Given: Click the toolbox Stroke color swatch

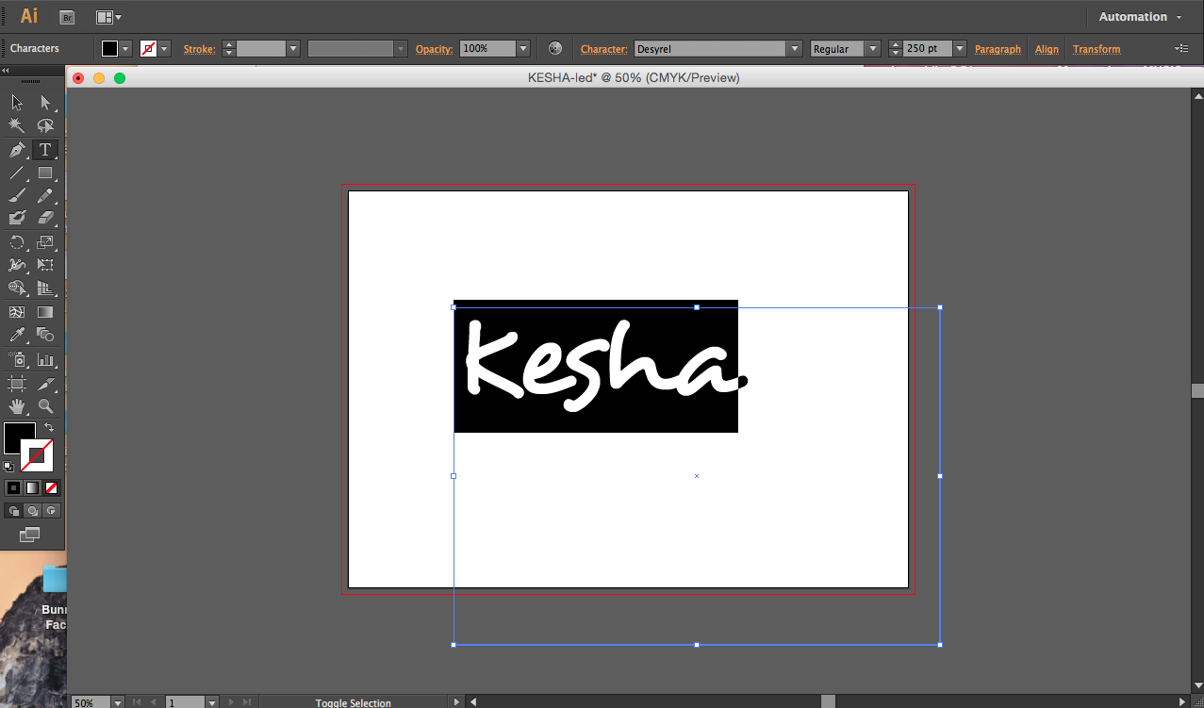Looking at the screenshot, I should click(x=38, y=455).
